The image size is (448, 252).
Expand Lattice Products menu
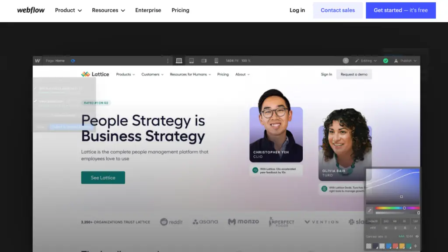coord(126,74)
